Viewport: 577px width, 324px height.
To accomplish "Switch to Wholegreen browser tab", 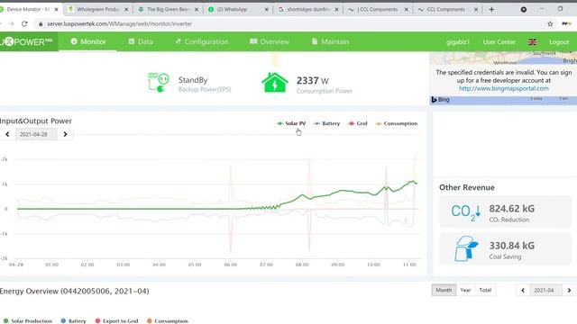I will click(x=97, y=10).
